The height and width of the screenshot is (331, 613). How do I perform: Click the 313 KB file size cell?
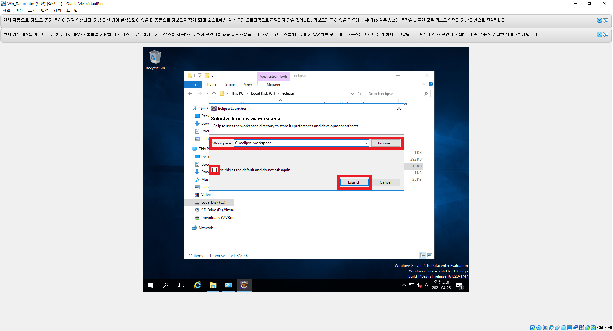click(x=416, y=166)
